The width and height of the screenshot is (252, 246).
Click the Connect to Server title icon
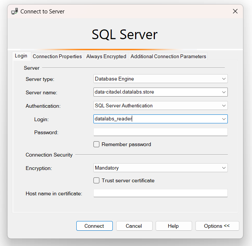(15, 12)
